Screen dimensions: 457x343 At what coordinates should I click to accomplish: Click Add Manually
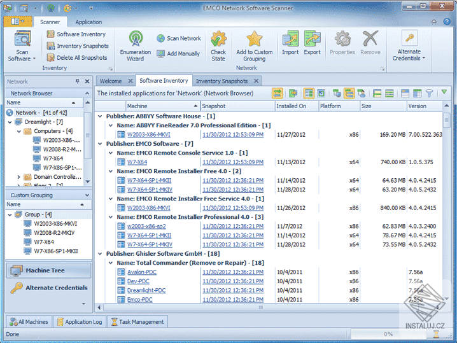(178, 53)
